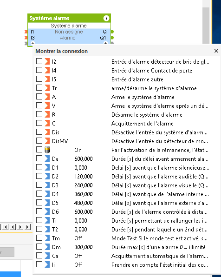Close the Montrer la connexion panel
Viewport: 221px width, 277px height.
coord(216,51)
